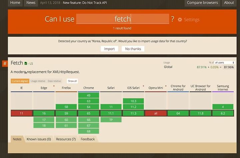Open the green spec document icon beside Fetch
This screenshot has height=158, width=240.
(26, 63)
